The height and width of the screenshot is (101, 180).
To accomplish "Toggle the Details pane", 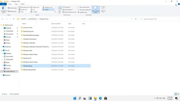I will tap(12, 11).
